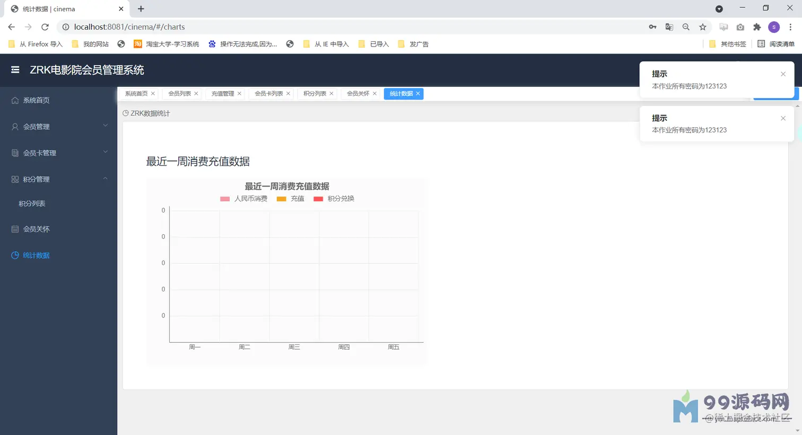802x435 pixels.
Task: Switch to the 充值管理 page tab
Action: (x=222, y=94)
